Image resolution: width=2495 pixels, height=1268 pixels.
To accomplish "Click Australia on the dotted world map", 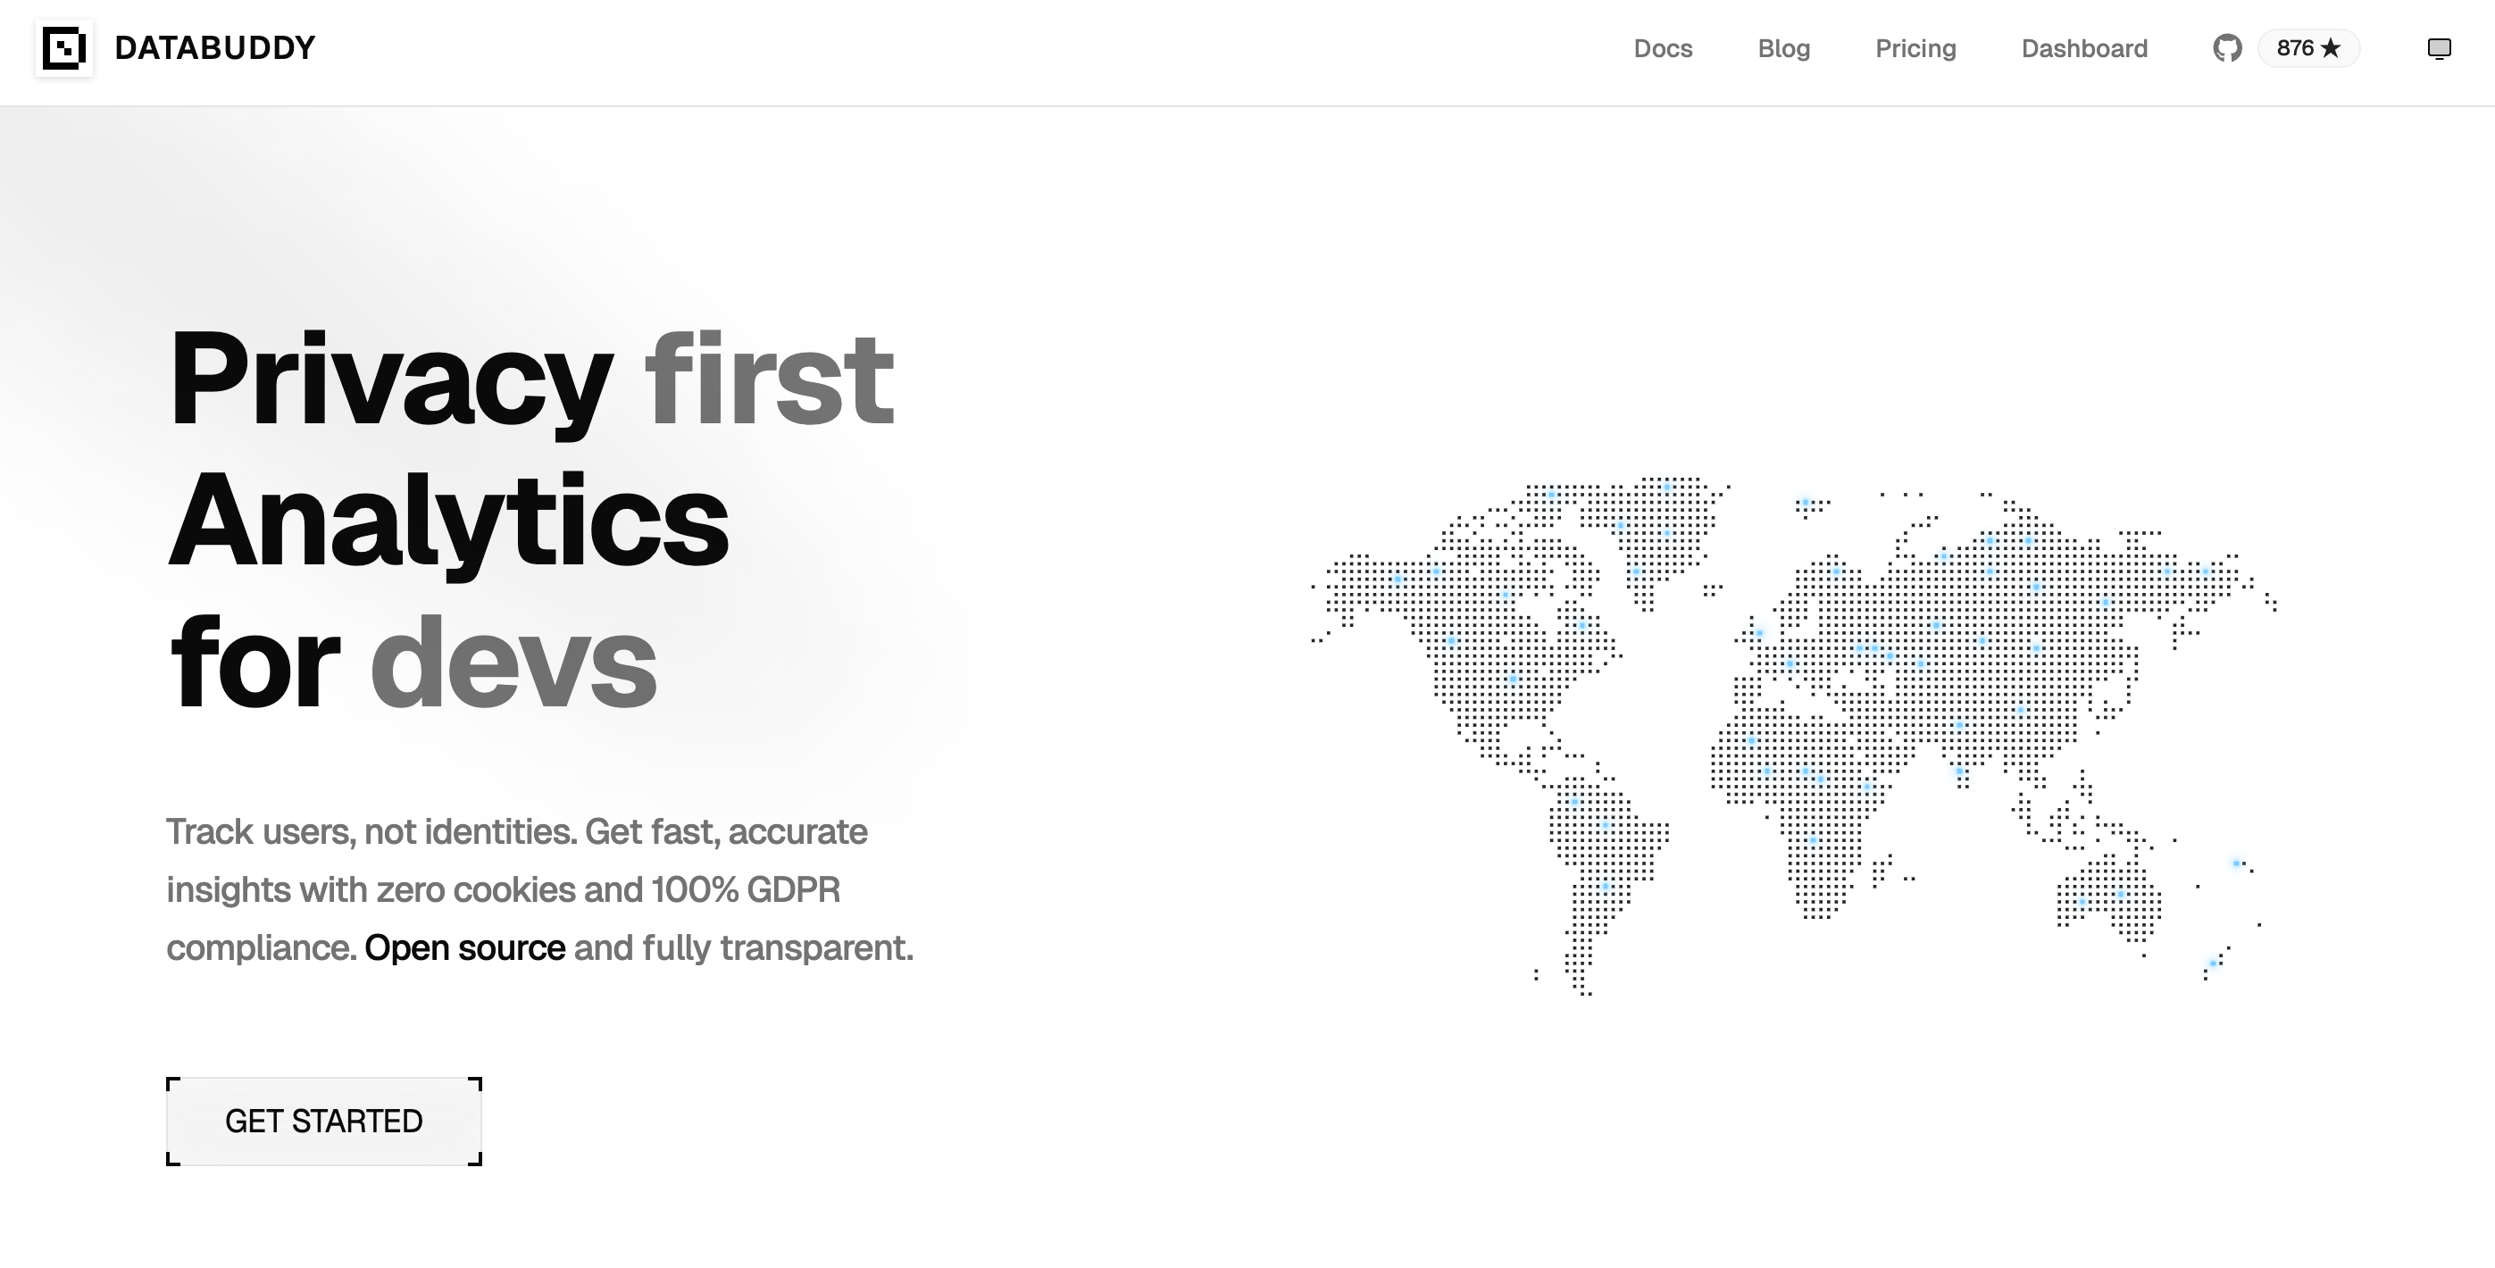I will click(x=2111, y=896).
